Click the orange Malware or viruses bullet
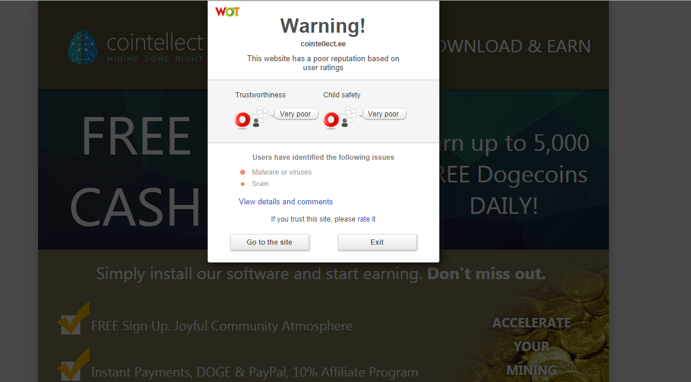Viewport: 691px width, 382px height. tap(243, 172)
